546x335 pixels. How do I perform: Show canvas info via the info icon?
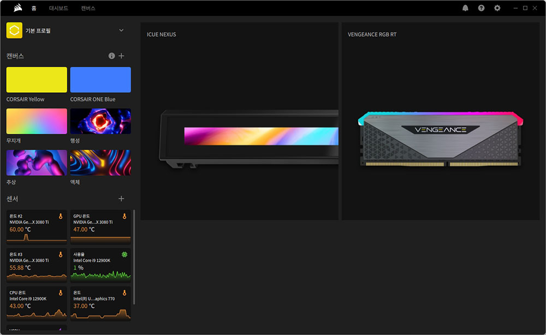[111, 56]
